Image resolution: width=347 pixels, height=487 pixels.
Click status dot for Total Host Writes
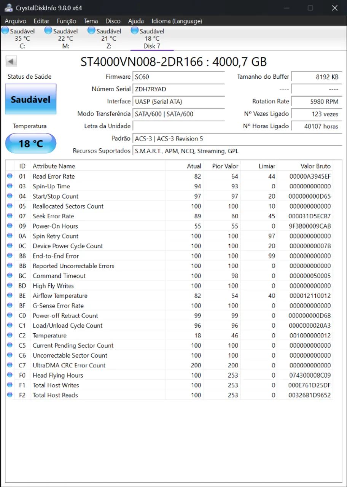(x=10, y=385)
